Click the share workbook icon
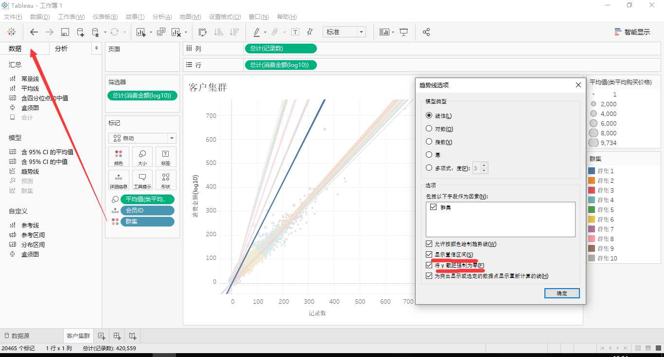The image size is (664, 357). click(426, 32)
